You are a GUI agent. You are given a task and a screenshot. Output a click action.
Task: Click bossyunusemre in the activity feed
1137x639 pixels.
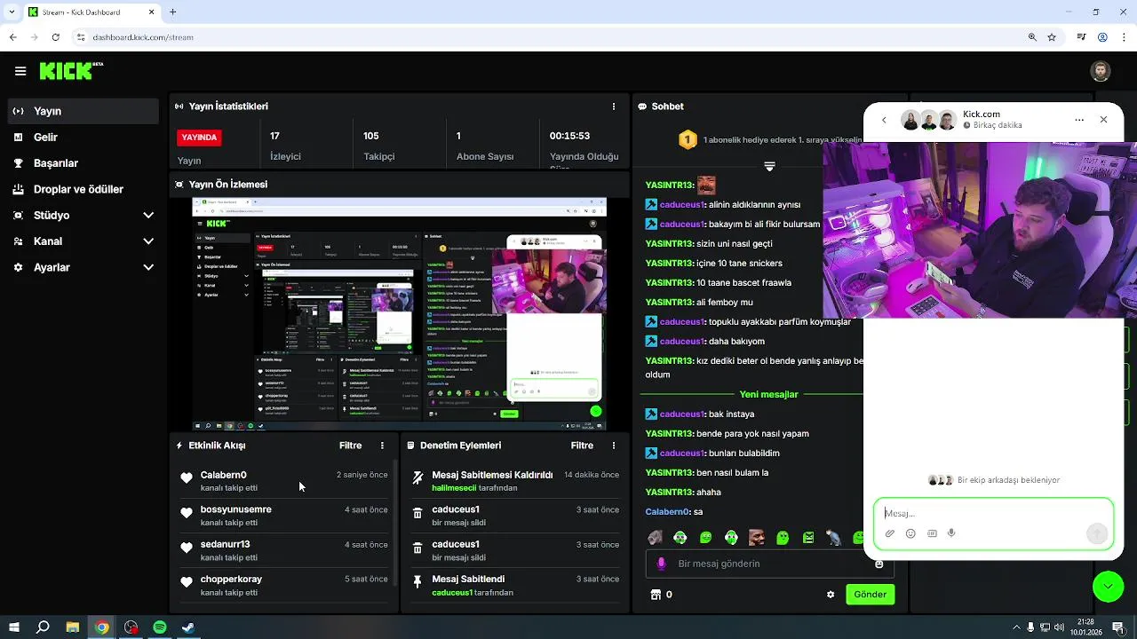click(236, 509)
